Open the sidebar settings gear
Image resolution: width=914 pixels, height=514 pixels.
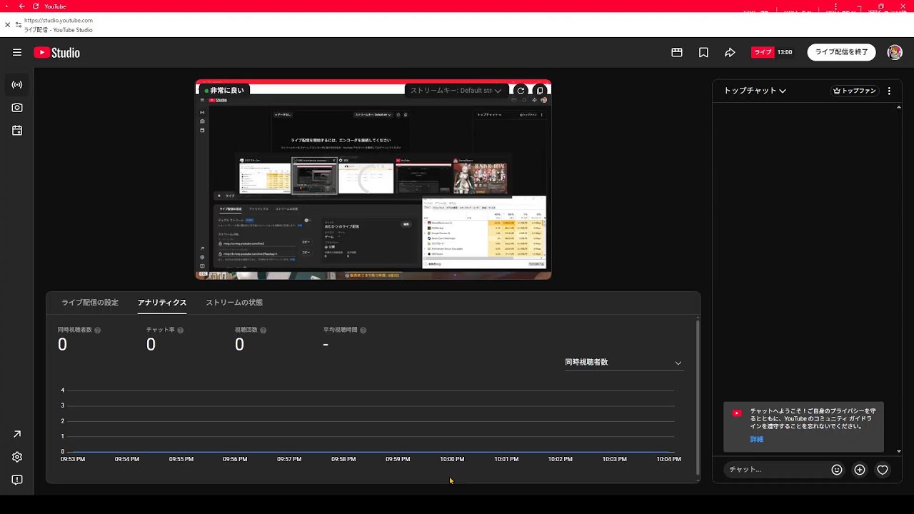coord(17,457)
